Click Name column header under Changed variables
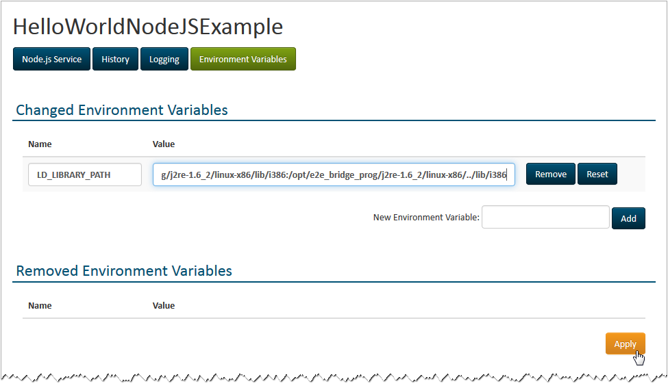 click(x=40, y=144)
